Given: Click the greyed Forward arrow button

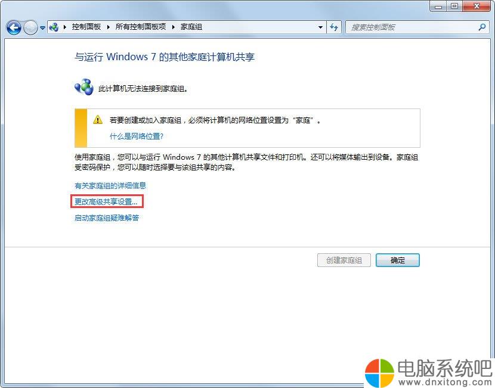Looking at the screenshot, I should point(30,28).
